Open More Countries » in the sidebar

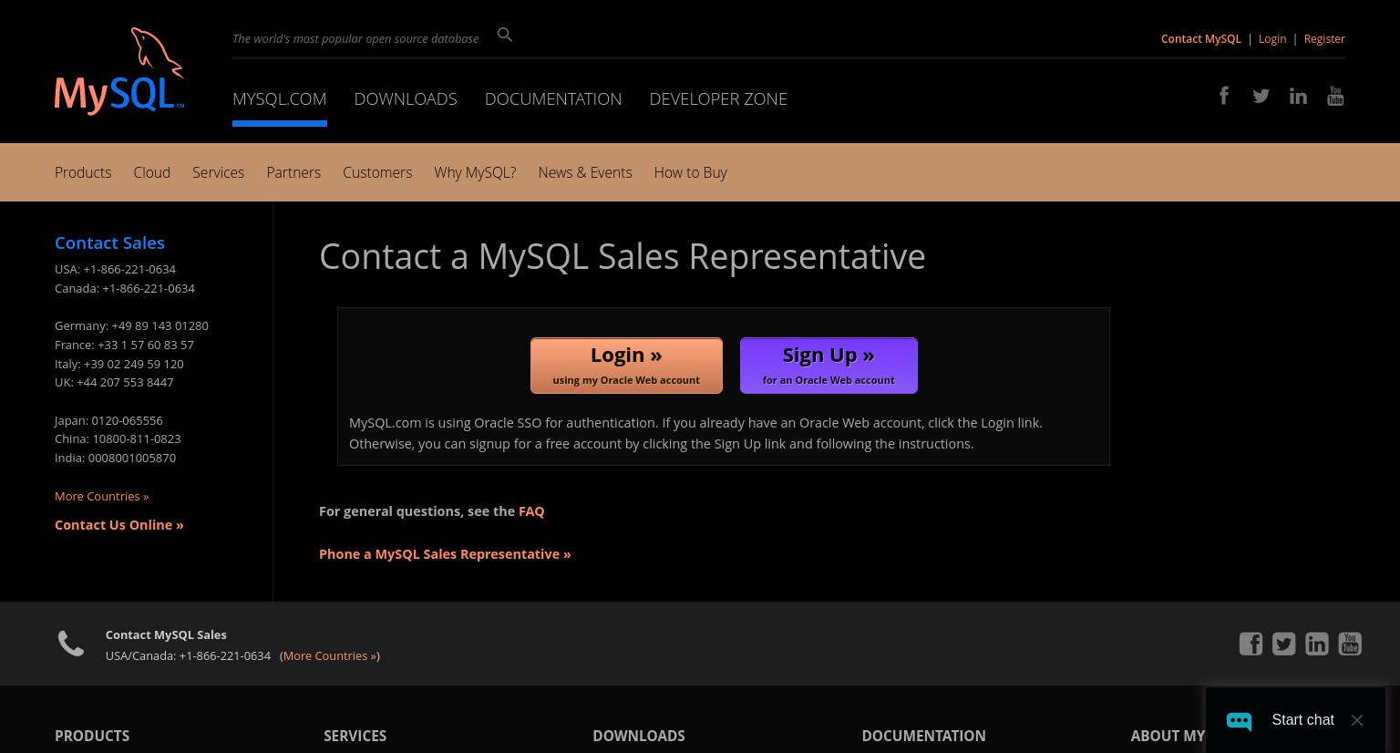coord(101,496)
